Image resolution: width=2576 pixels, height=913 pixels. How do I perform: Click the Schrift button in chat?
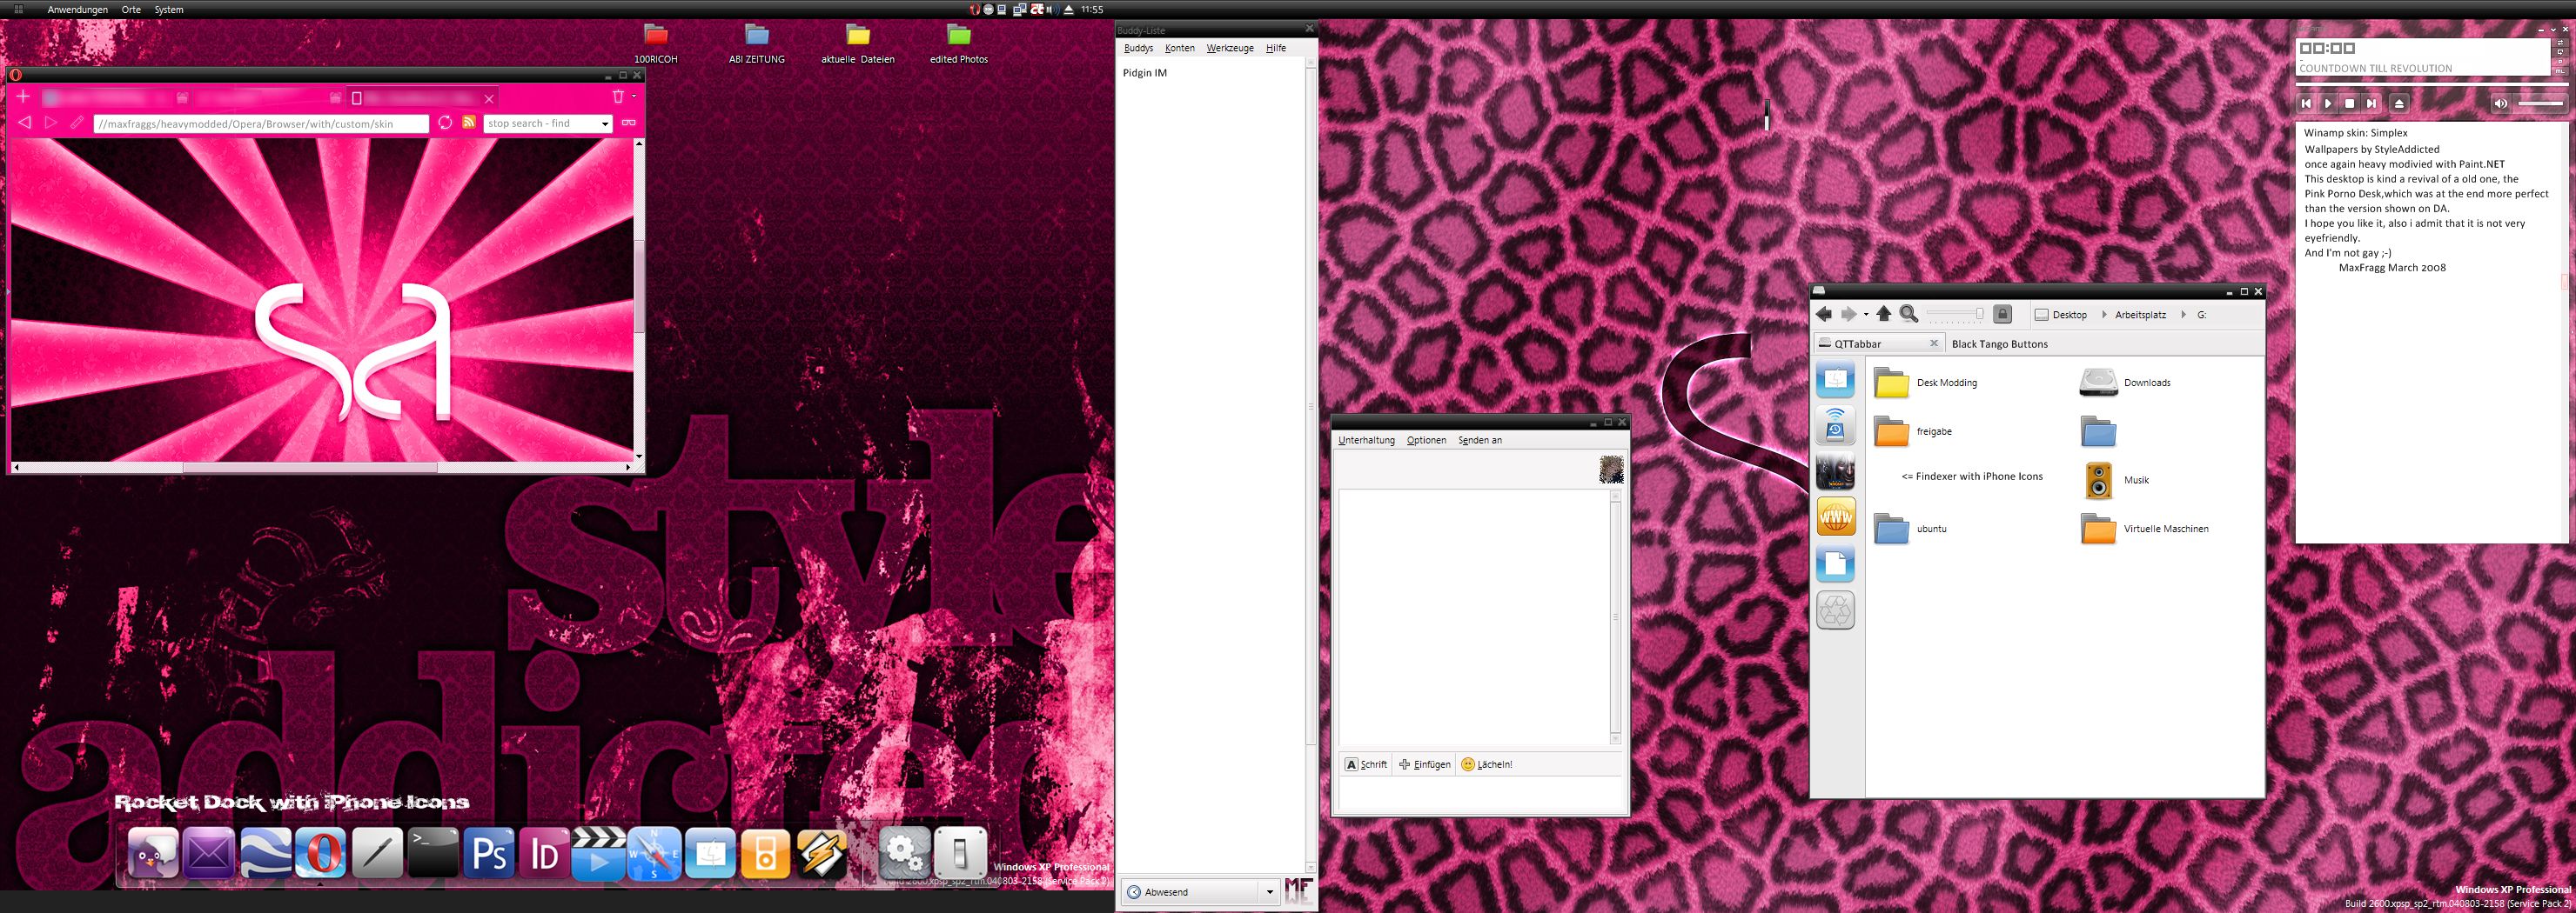point(1366,764)
